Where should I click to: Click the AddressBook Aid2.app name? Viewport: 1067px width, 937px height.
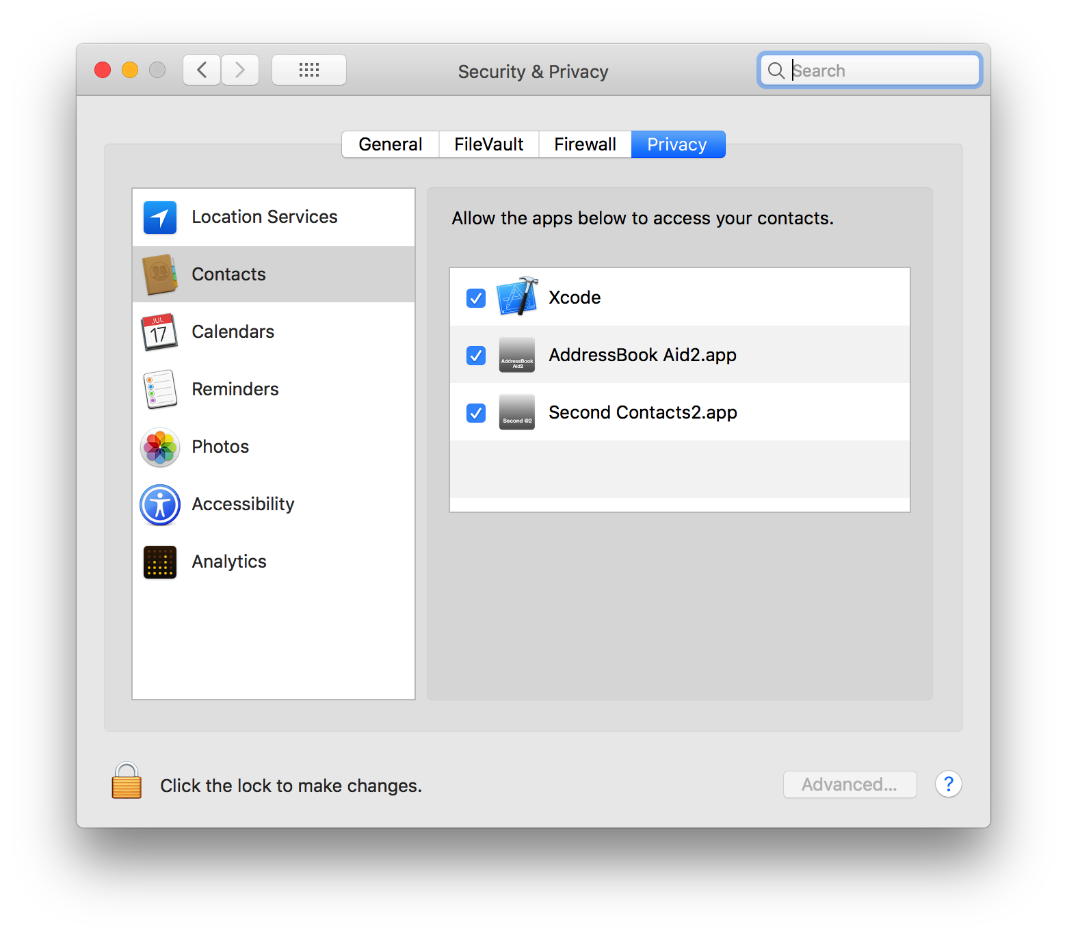click(643, 356)
